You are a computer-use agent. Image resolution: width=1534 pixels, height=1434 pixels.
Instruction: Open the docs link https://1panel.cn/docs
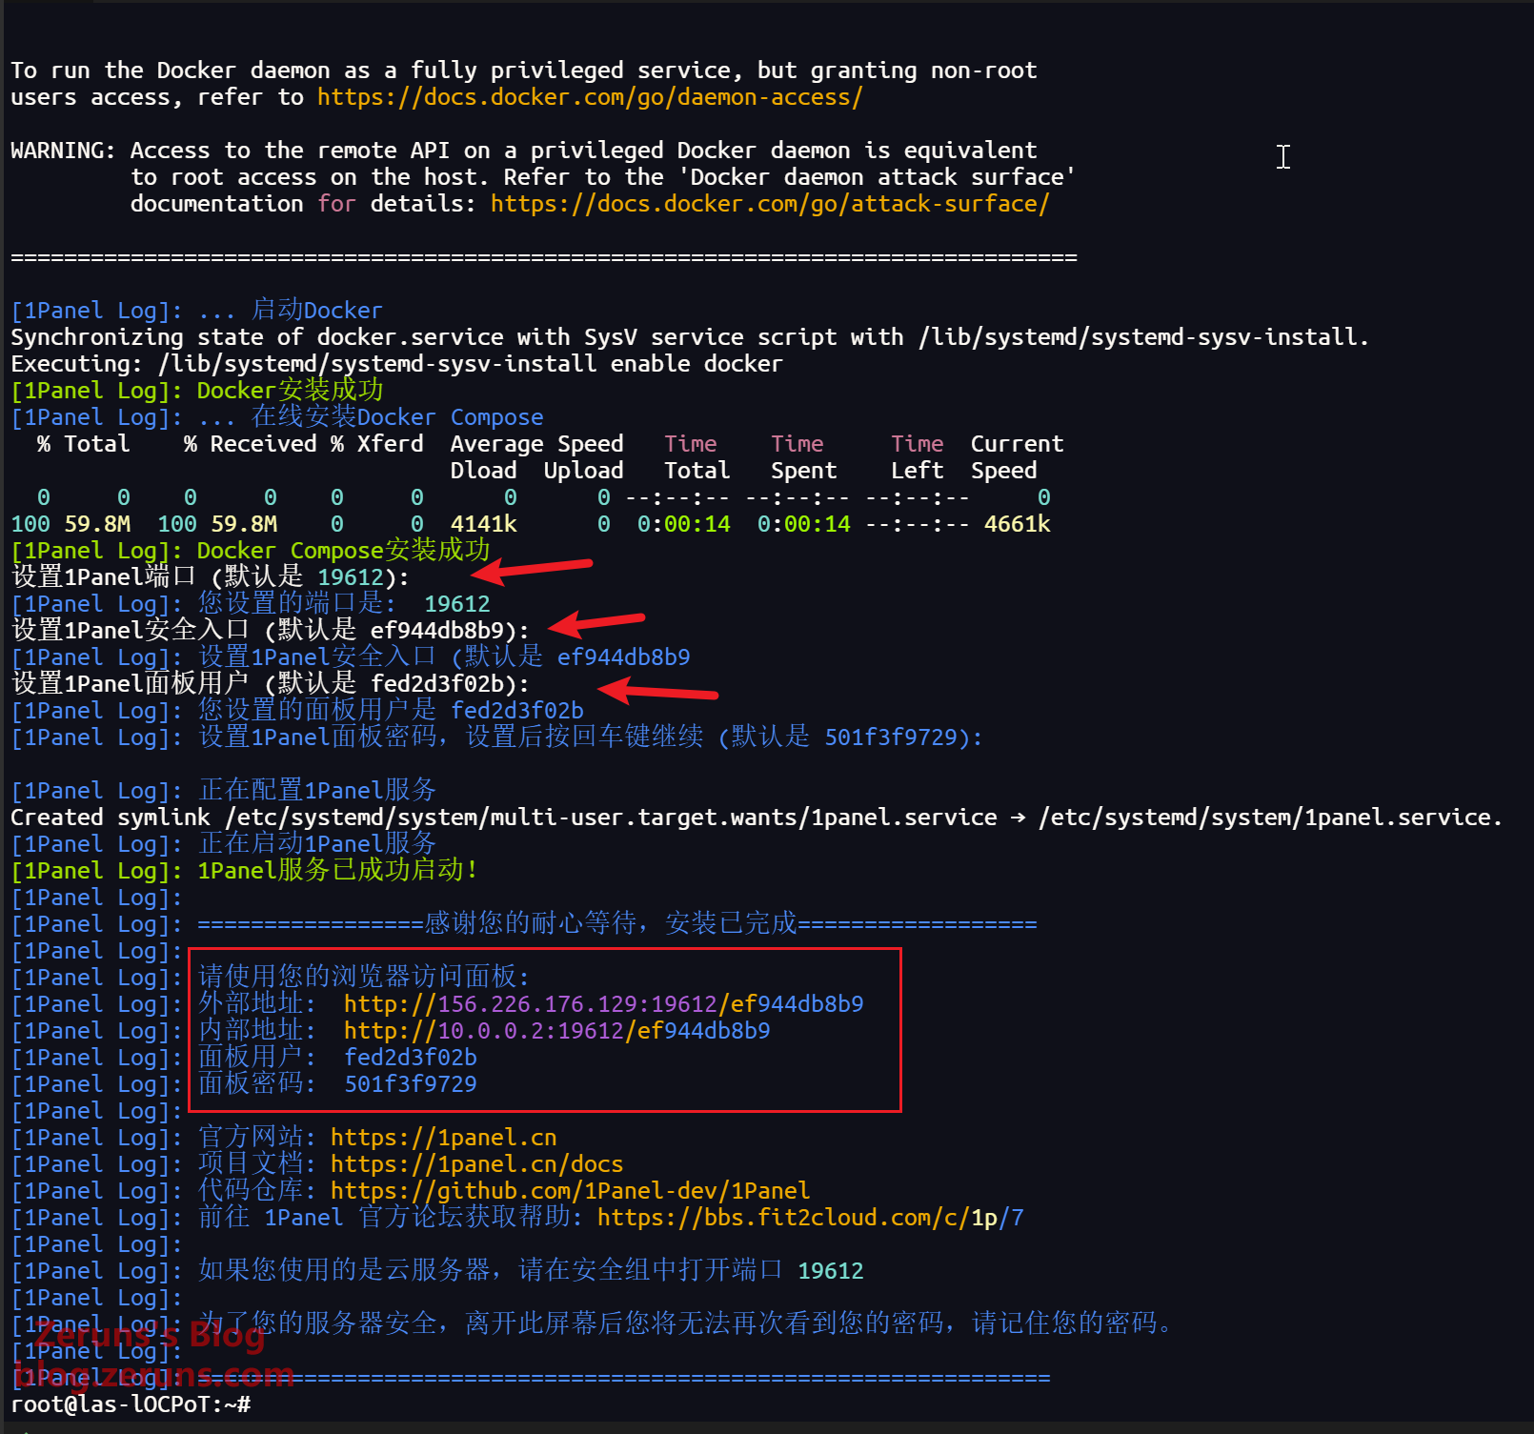477,1164
